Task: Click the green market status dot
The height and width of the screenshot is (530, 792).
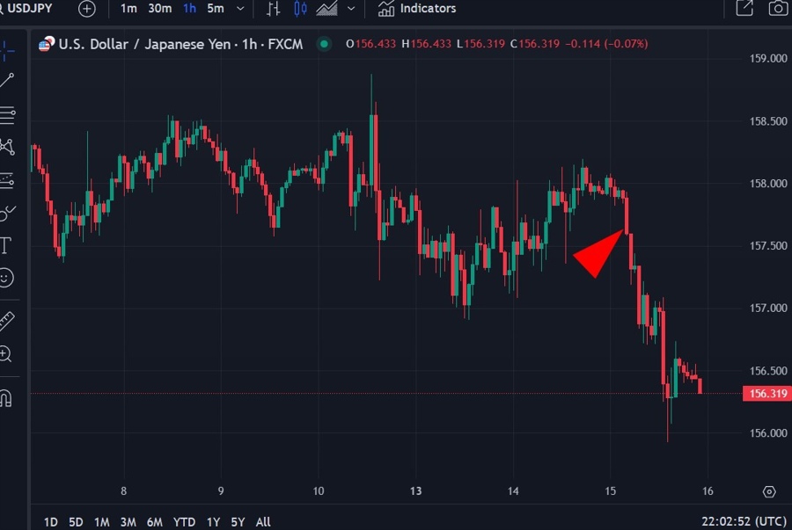Action: pos(324,44)
